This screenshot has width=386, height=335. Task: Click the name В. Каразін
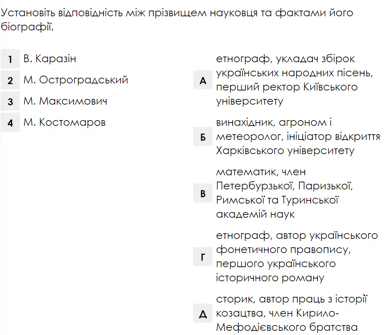(50, 59)
